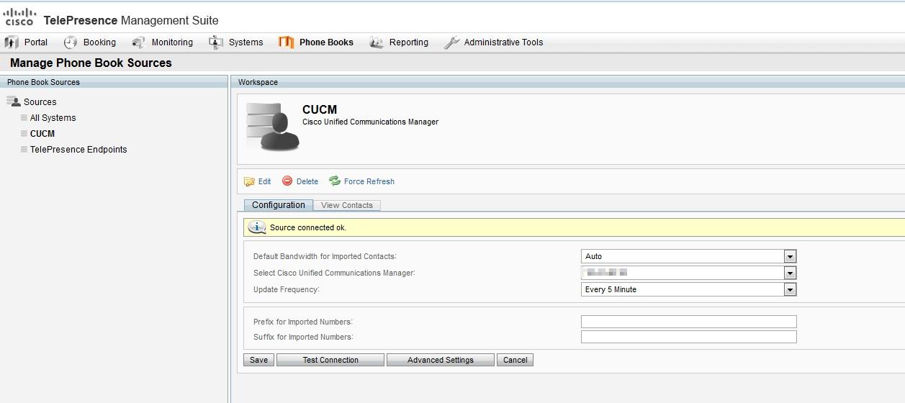Screen dimensions: 905x403
Task: Open Advanced Settings
Action: (441, 360)
